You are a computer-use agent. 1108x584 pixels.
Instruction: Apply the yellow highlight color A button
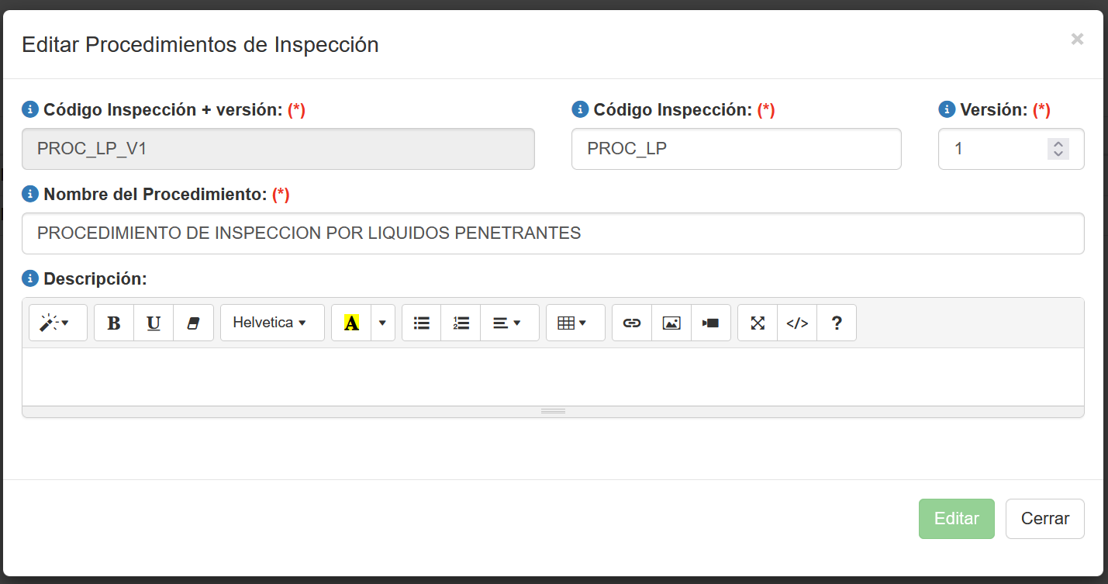point(351,323)
